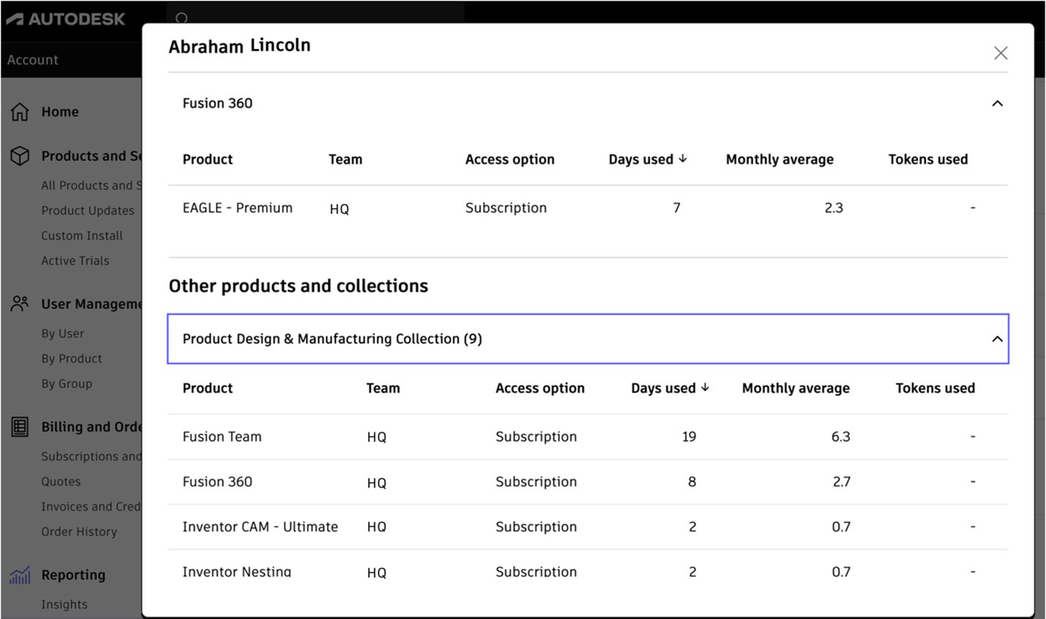Open the By User page
This screenshot has width=1046, height=619.
click(x=62, y=333)
